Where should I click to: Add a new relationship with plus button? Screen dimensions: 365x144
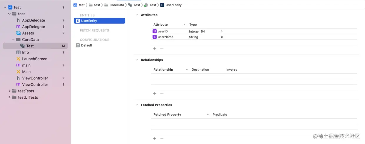155,94
